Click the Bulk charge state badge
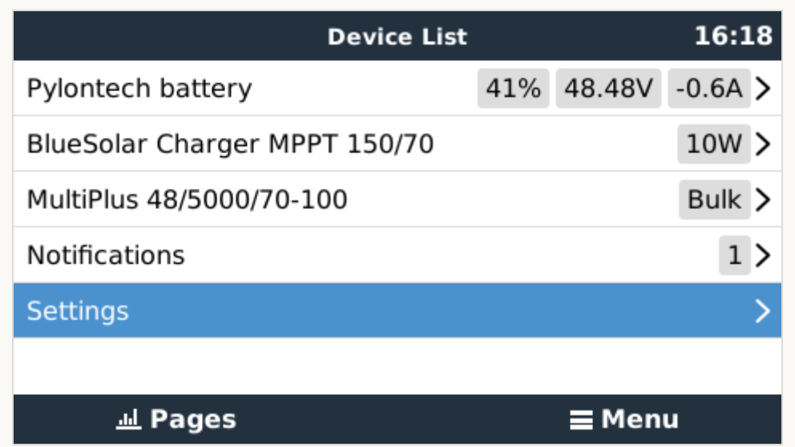 (715, 199)
